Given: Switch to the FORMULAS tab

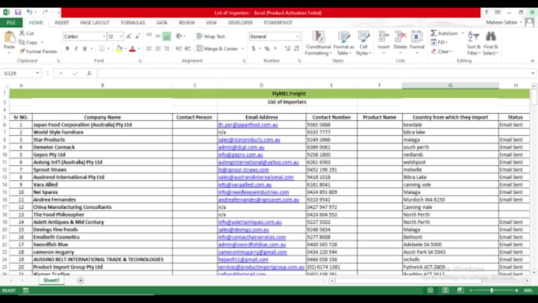Looking at the screenshot, I should click(x=133, y=22).
